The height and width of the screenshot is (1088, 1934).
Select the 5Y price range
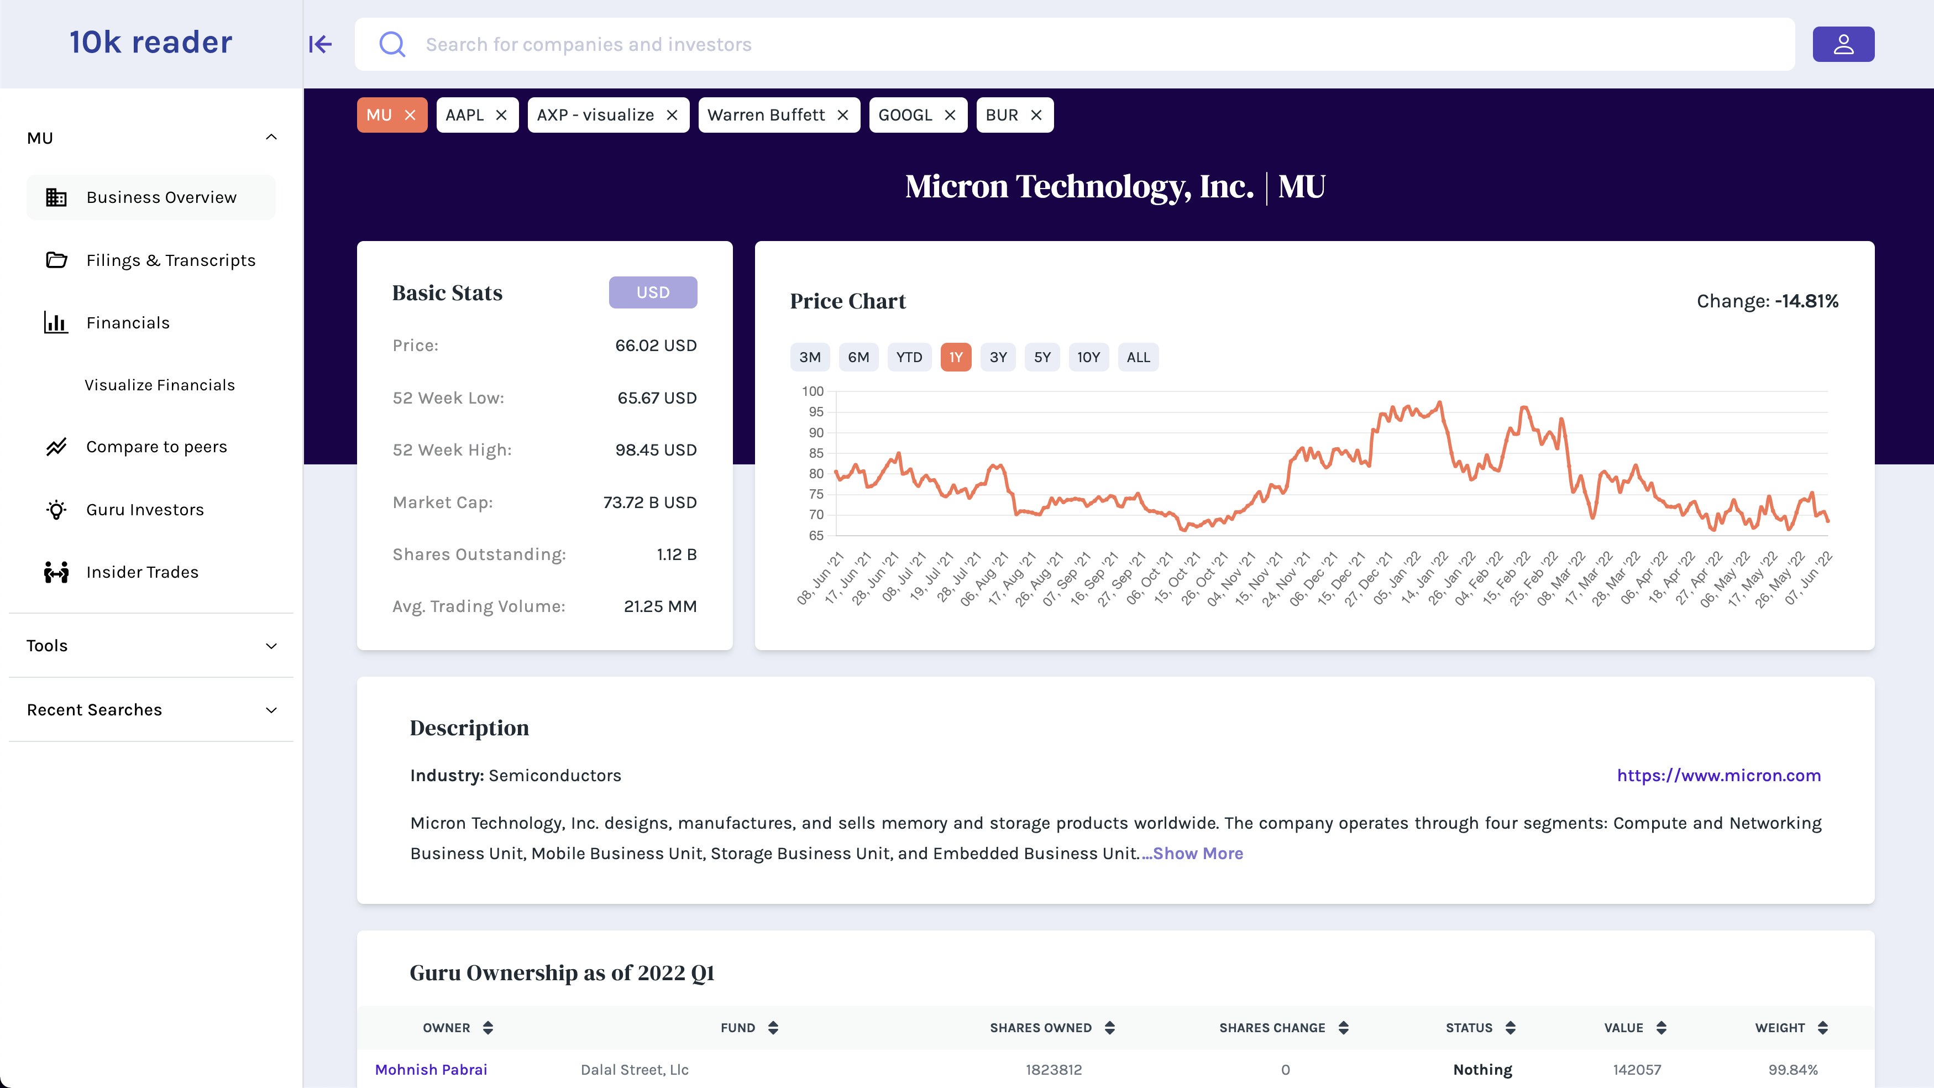pyautogui.click(x=1042, y=357)
